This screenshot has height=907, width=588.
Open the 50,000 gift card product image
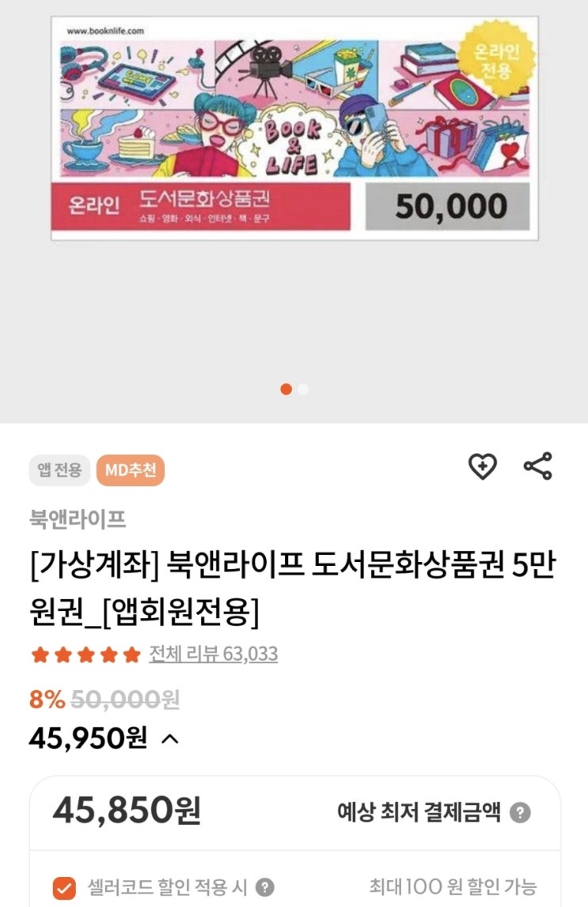coord(295,128)
